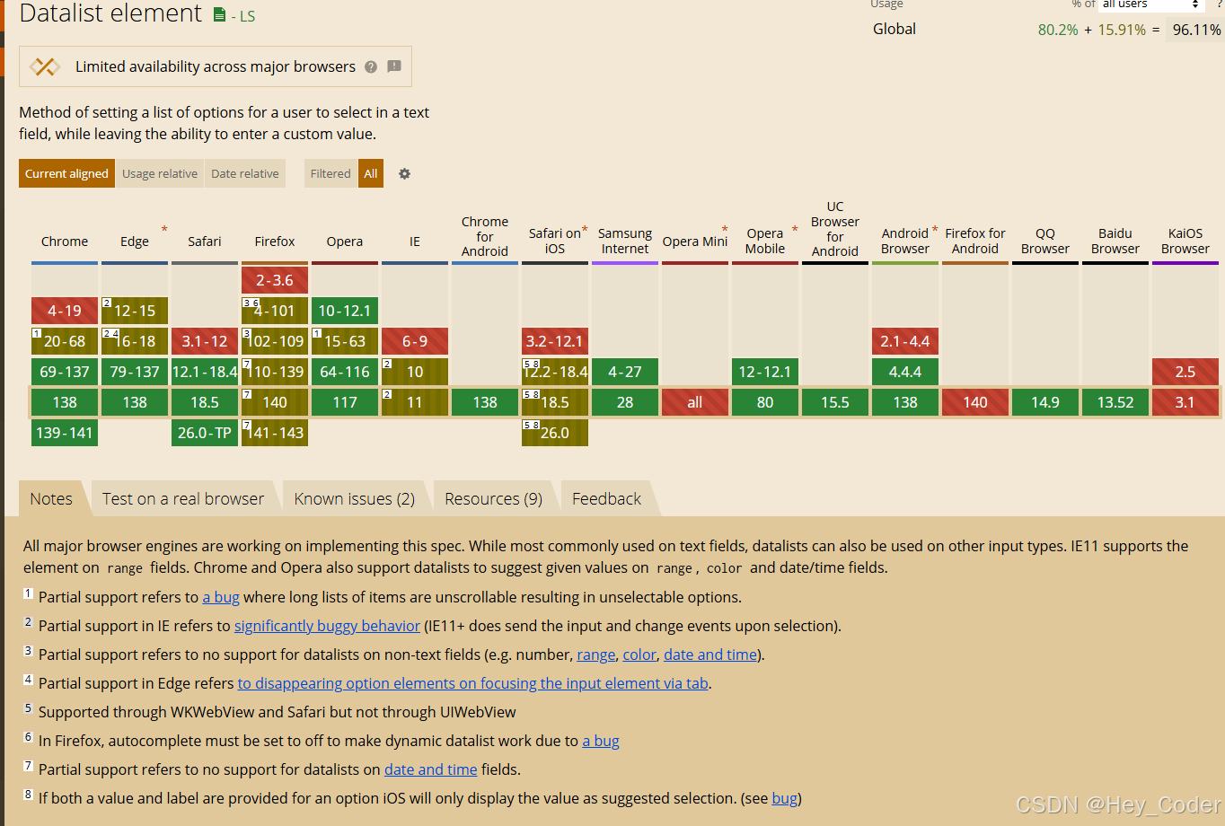Select the Current aligned view
Image resolution: width=1225 pixels, height=826 pixels.
point(66,173)
